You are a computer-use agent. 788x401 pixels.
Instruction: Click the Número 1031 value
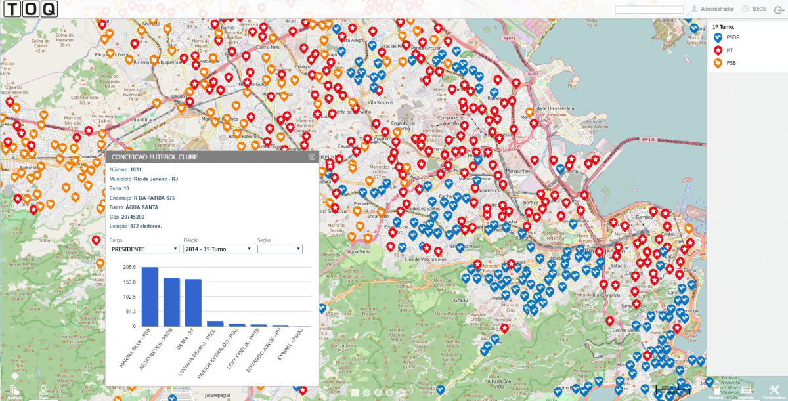click(136, 169)
